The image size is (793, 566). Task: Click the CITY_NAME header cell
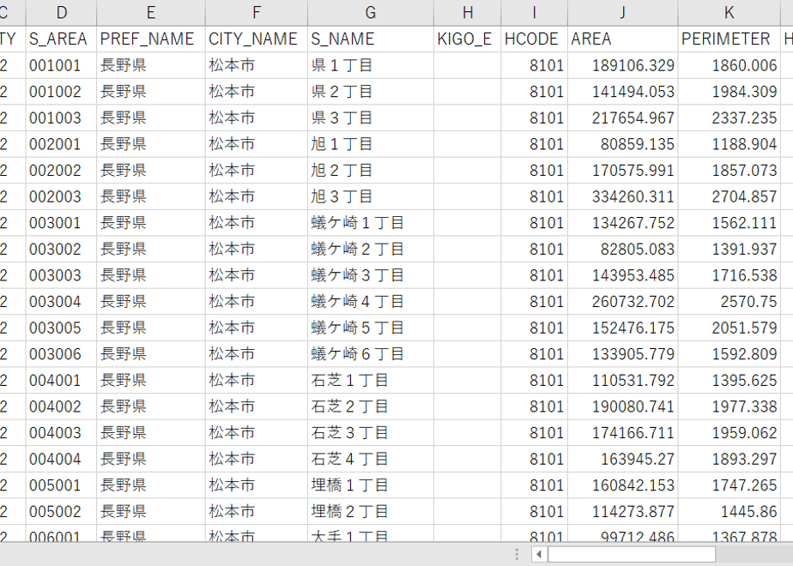257,39
